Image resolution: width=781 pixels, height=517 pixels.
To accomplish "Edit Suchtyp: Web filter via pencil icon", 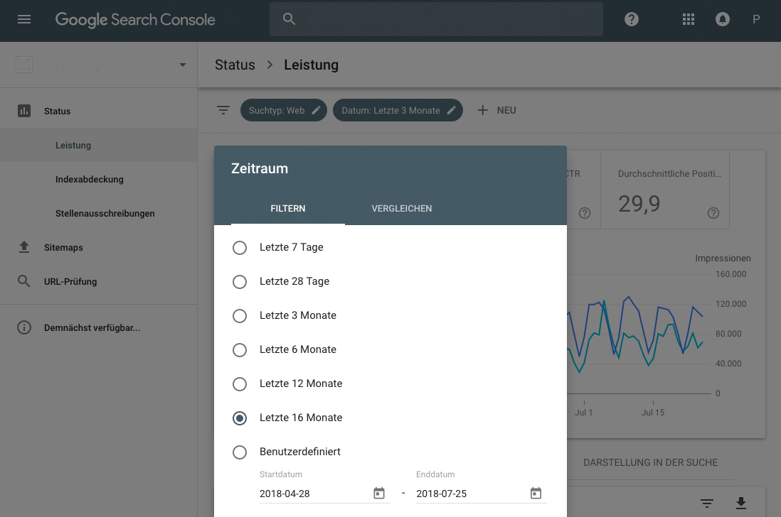I will [316, 110].
